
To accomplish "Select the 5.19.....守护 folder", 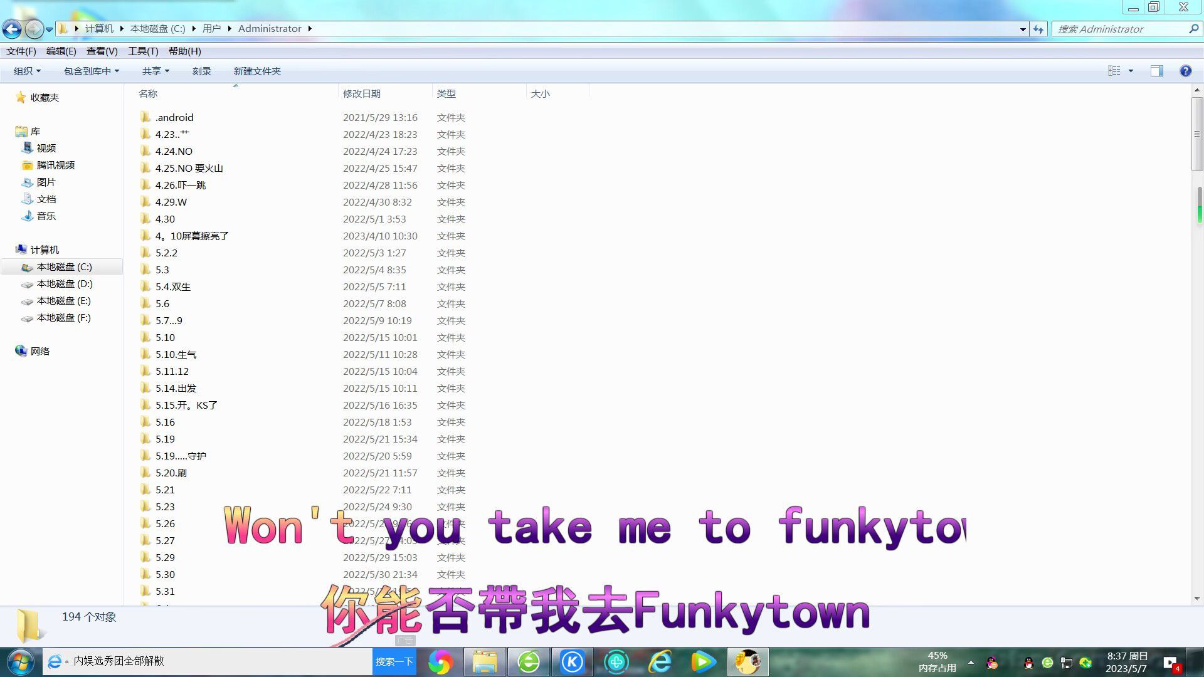I will coord(181,456).
